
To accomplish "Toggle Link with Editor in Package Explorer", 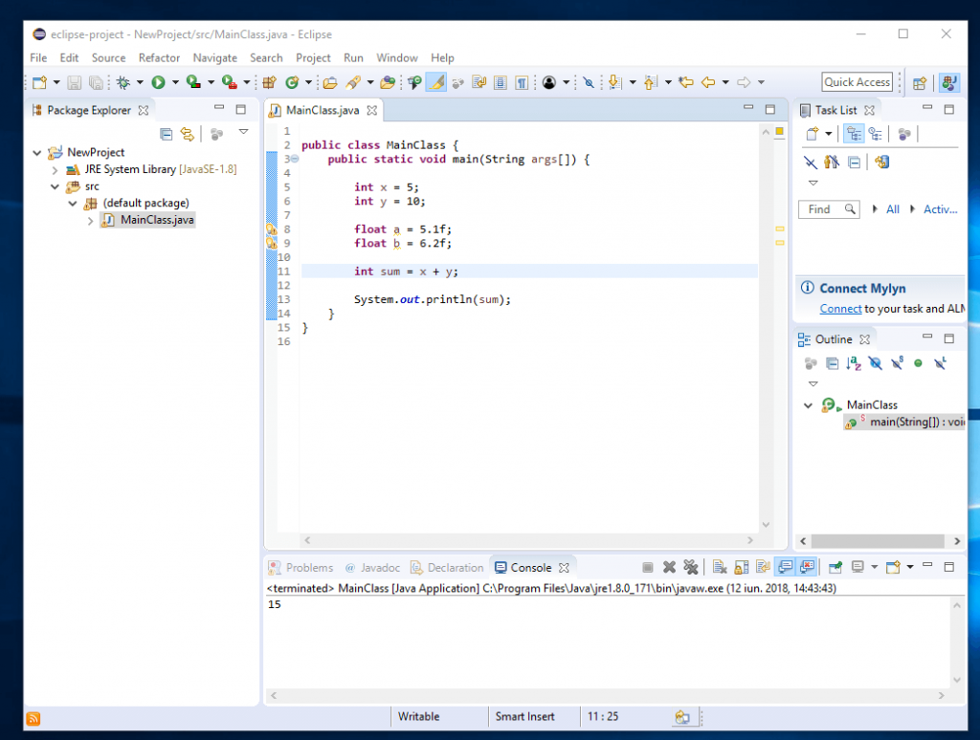I will point(188,134).
